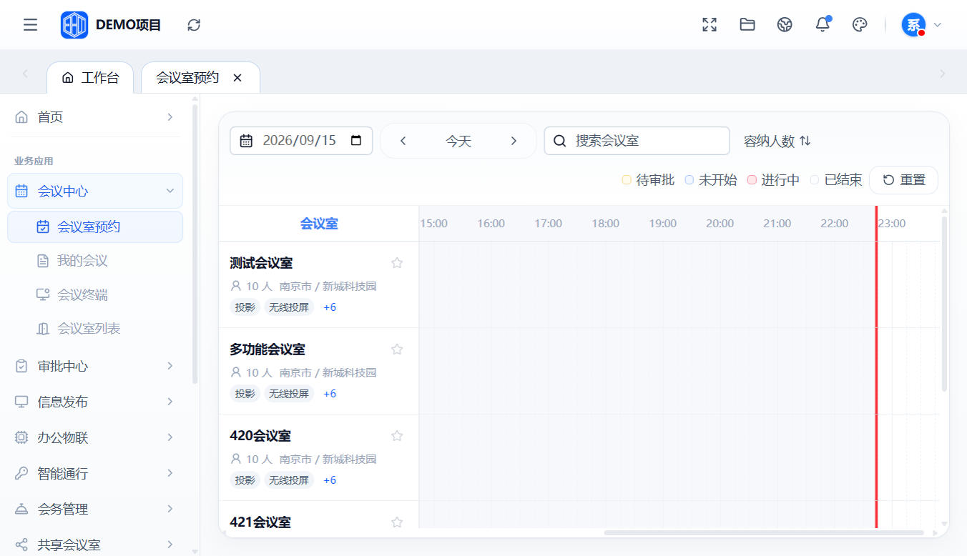Viewport: 967px width, 556px height.
Task: Collapse the 会议中心 menu
Action: pos(95,191)
